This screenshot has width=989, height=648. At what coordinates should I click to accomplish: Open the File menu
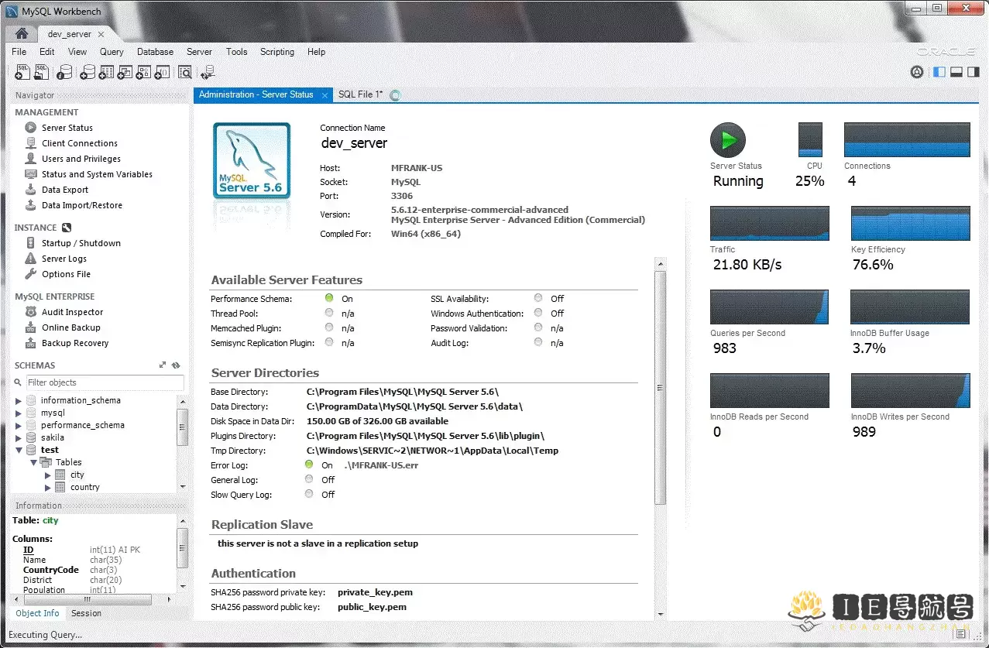coord(19,52)
